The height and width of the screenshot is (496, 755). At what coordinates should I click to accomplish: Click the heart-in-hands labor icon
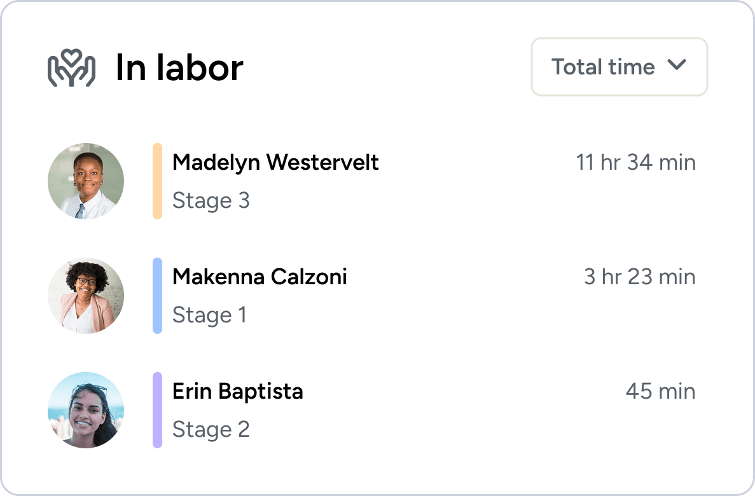click(x=71, y=67)
